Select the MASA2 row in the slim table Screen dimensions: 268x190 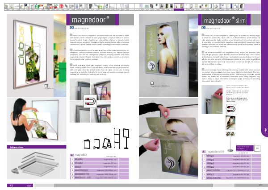[x=231, y=167]
